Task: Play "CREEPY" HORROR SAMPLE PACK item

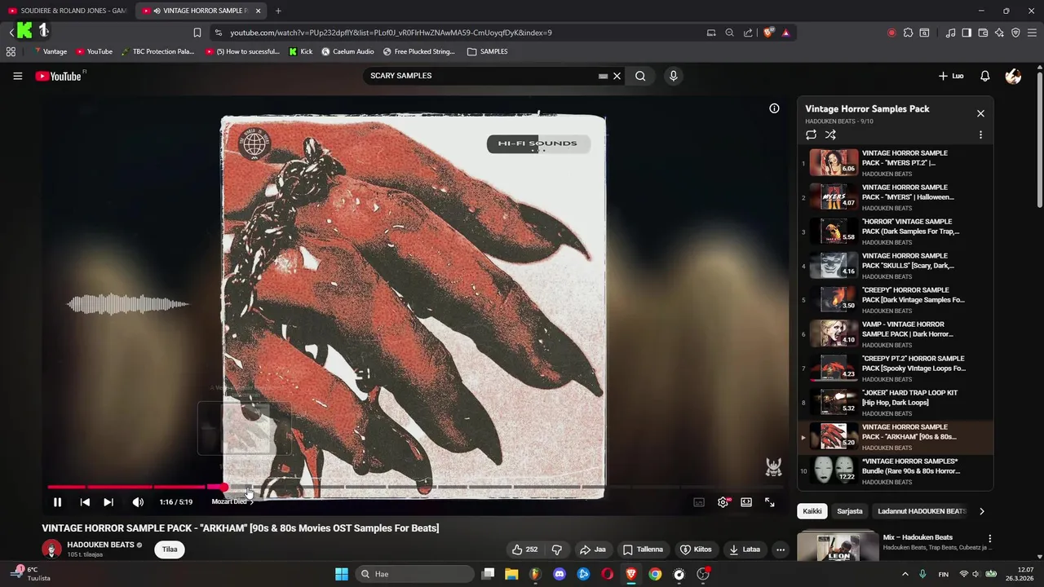Action: [x=895, y=300]
